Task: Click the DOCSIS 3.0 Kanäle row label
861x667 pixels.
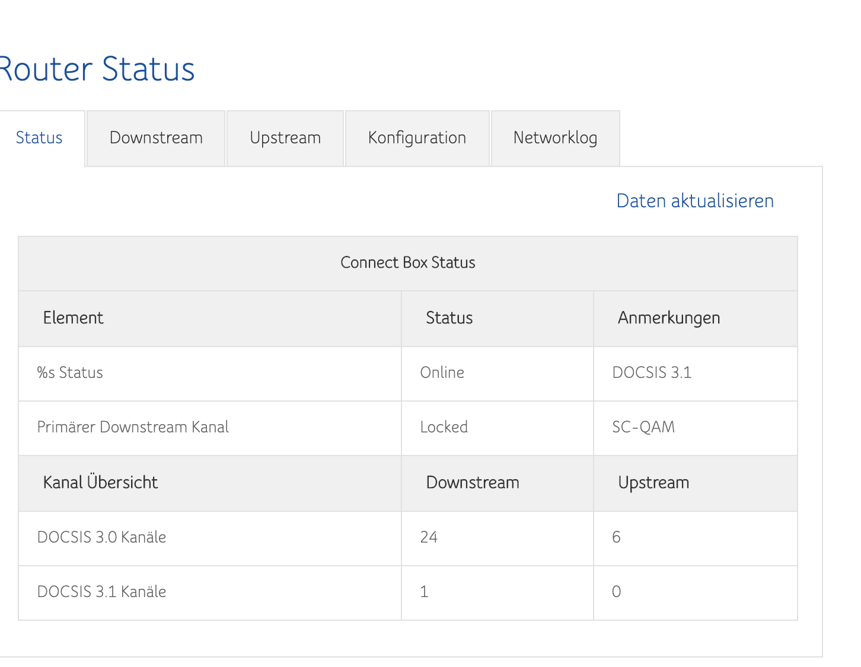Action: tap(102, 537)
